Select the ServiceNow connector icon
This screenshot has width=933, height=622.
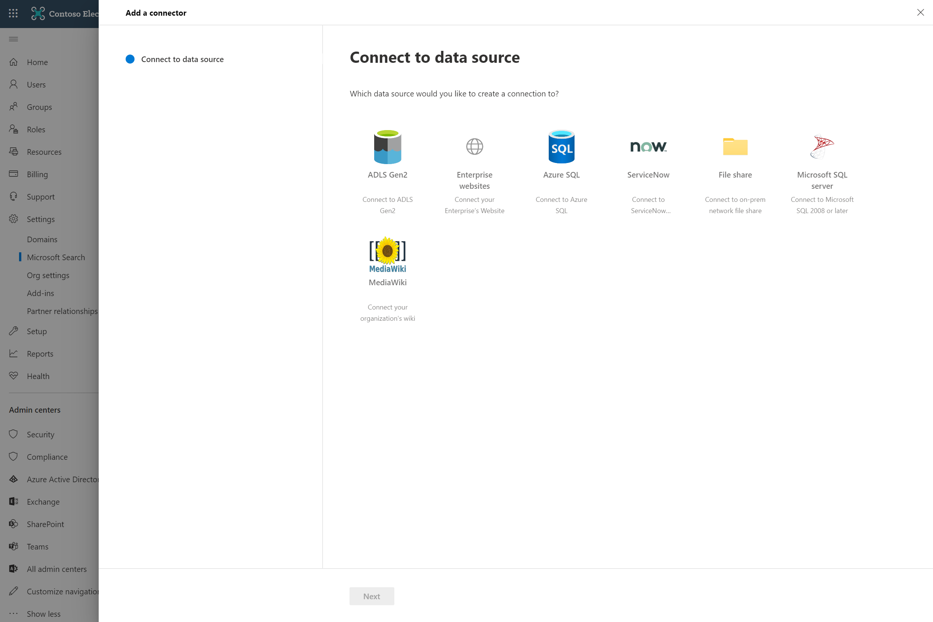[x=648, y=147]
